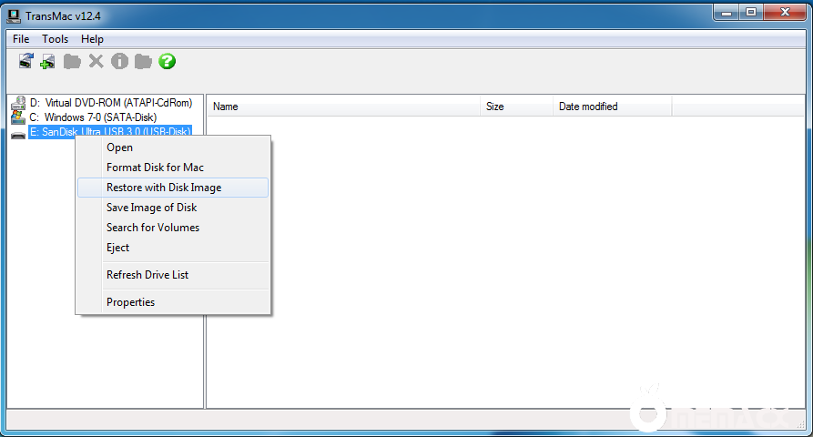Click the D: DVD-ROM drive icon

(x=18, y=103)
